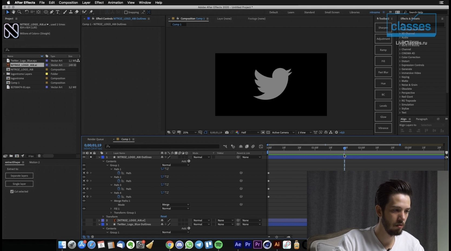Open the composition mini-flowchart icon
This screenshot has width=451, height=251.
pyautogui.click(x=225, y=146)
